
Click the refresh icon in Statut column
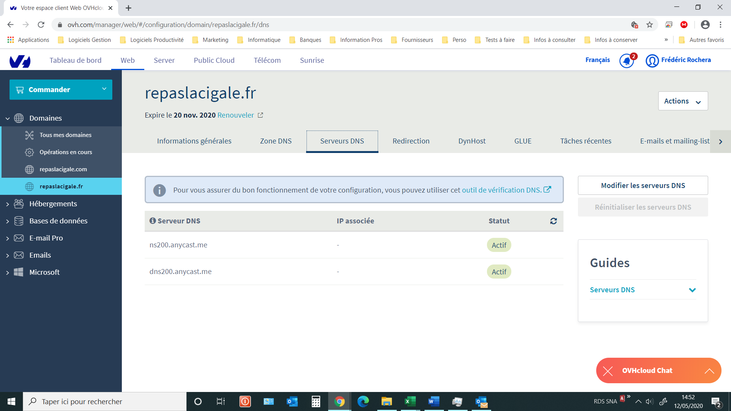tap(553, 221)
